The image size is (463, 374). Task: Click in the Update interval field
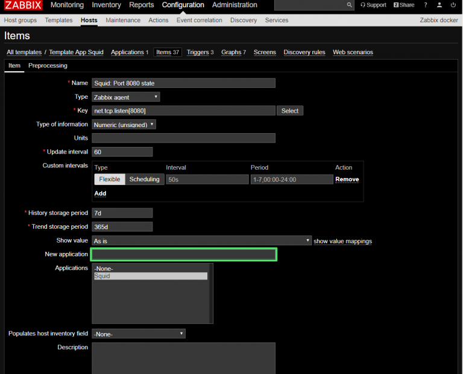tap(122, 152)
